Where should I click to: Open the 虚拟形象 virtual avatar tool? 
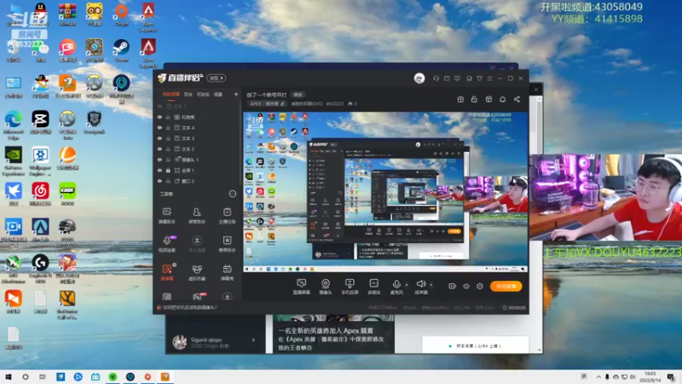click(197, 272)
